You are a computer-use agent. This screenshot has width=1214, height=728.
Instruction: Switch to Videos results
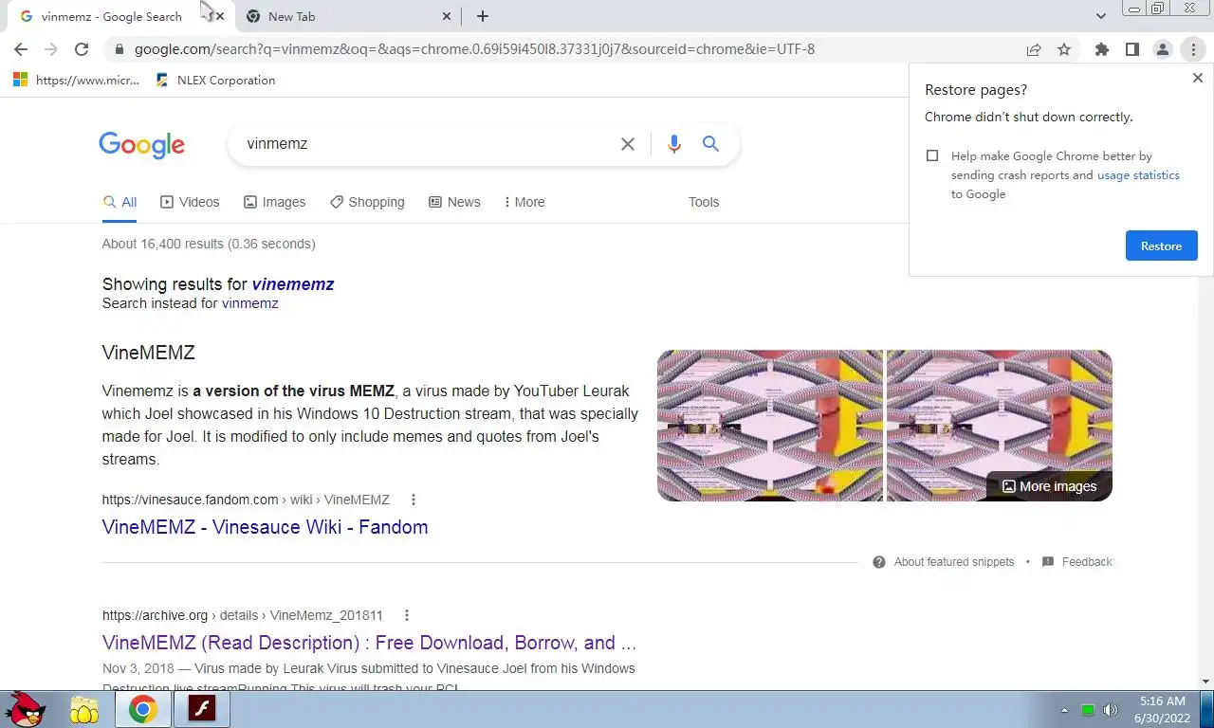(x=190, y=202)
